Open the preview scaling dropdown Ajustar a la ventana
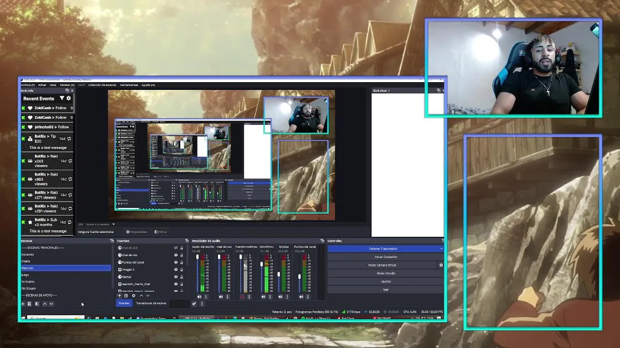 [100, 224]
